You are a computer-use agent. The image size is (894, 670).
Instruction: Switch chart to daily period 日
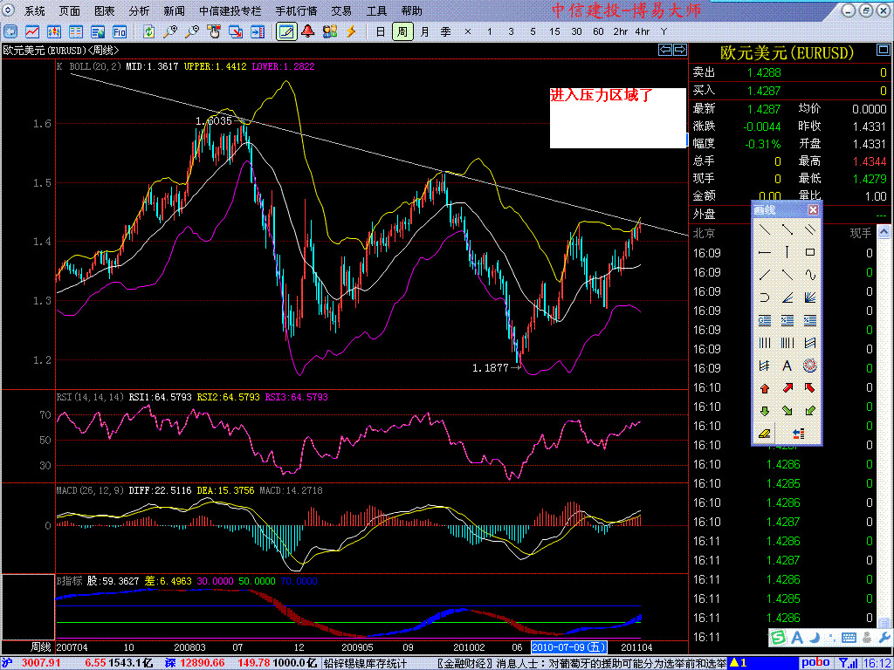click(381, 31)
